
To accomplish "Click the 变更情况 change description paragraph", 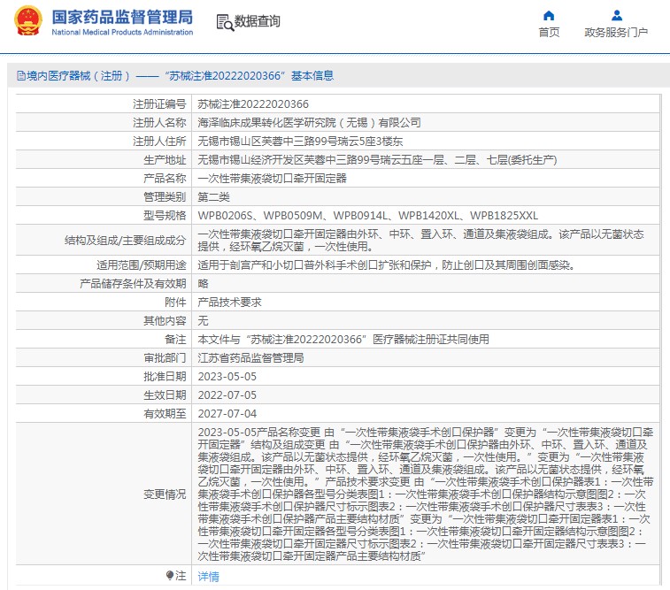I will tap(426, 494).
